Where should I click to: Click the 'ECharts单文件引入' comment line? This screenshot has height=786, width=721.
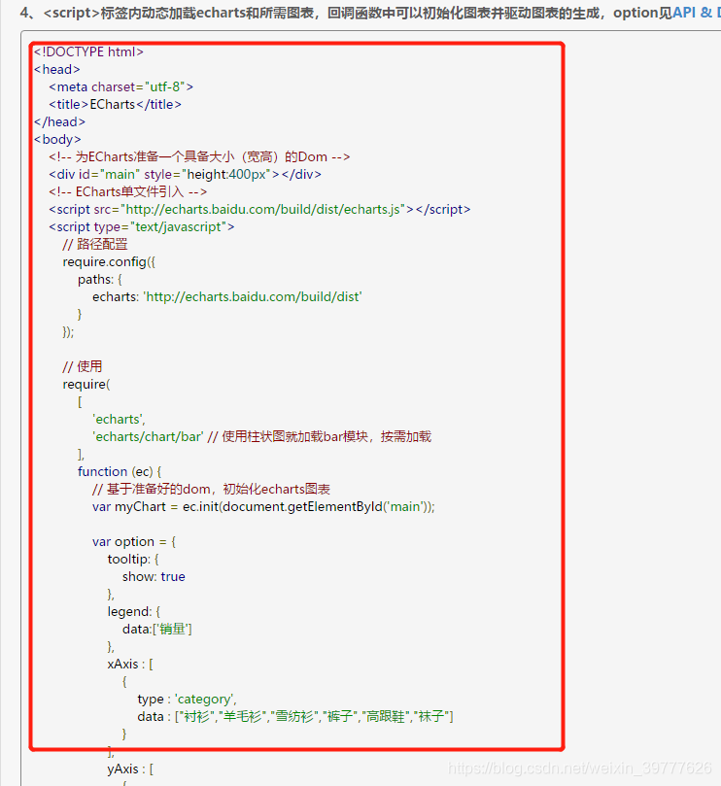coord(128,192)
